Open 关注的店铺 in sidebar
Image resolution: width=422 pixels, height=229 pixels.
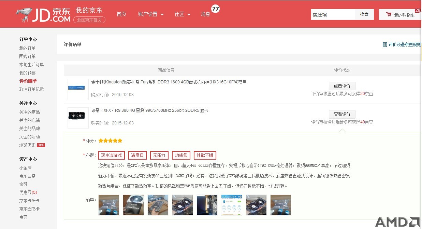point(29,120)
